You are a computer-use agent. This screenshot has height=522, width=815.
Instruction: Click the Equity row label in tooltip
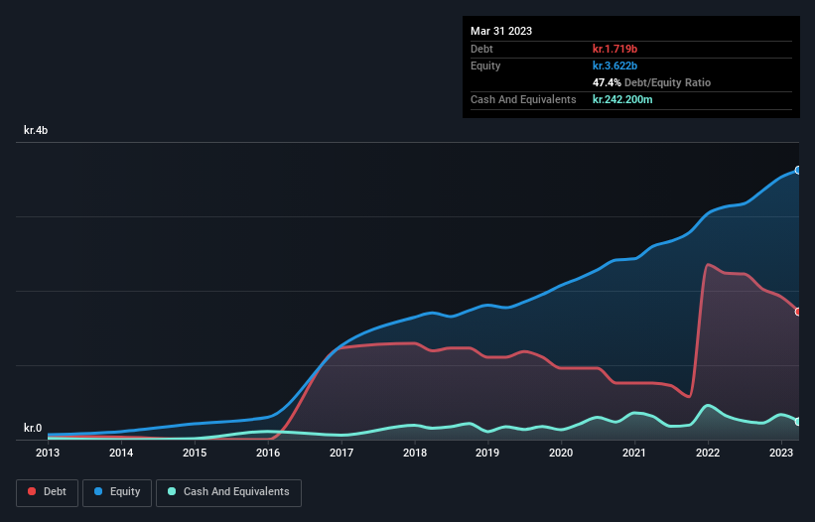click(x=485, y=65)
